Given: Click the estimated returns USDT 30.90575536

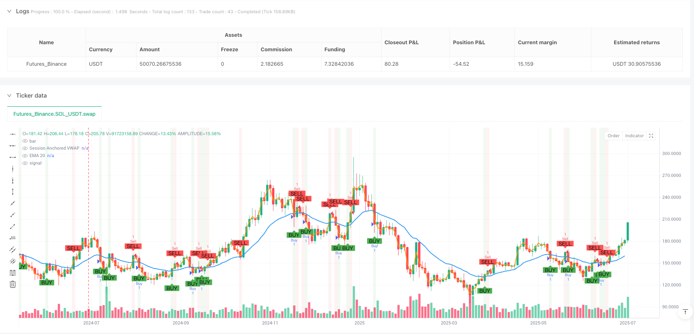Looking at the screenshot, I should click(636, 64).
